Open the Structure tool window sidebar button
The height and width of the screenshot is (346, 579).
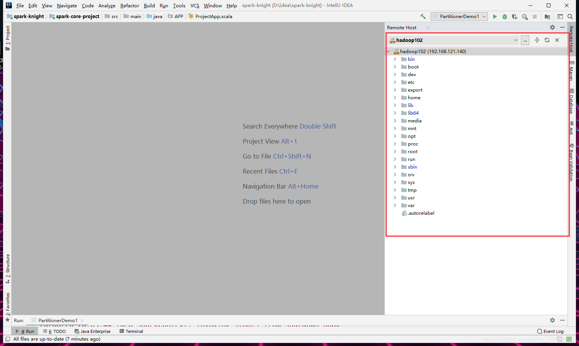(x=8, y=269)
